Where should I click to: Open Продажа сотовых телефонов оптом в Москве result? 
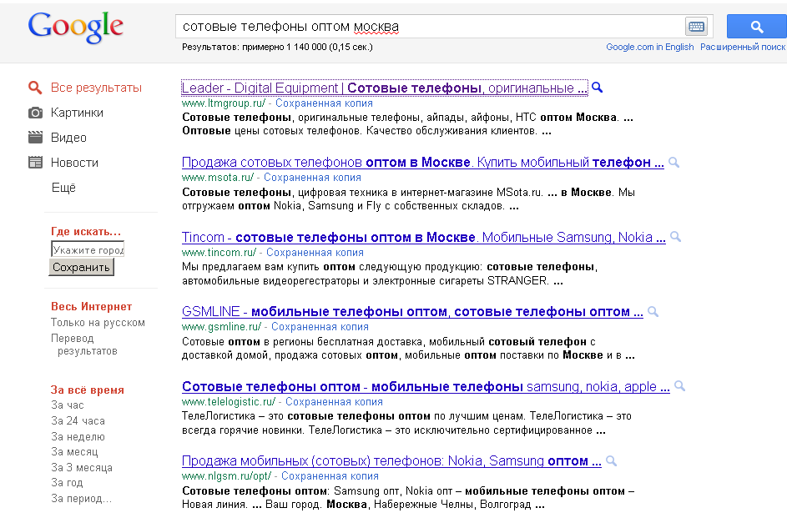422,163
